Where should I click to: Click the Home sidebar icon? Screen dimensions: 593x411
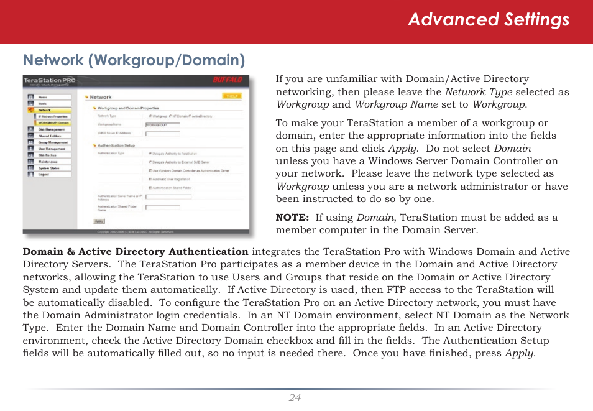coord(30,97)
